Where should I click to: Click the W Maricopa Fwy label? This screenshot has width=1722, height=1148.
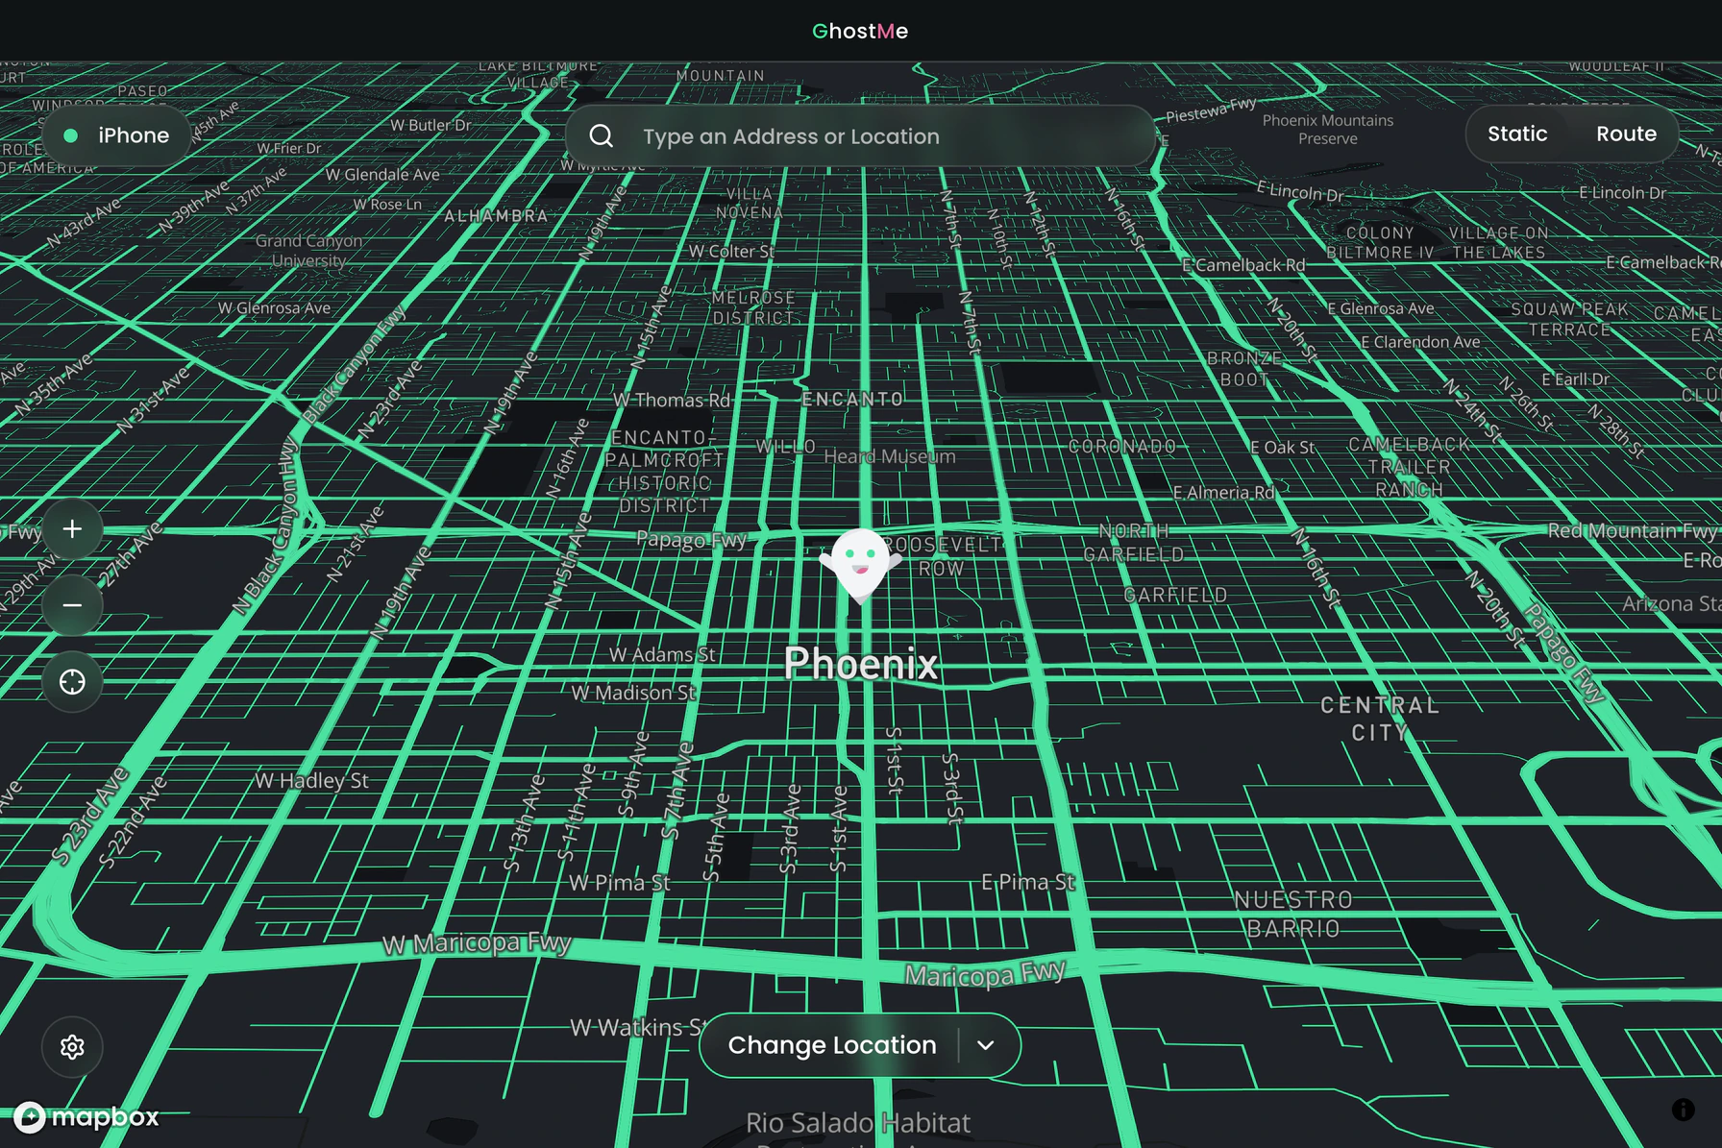(477, 944)
